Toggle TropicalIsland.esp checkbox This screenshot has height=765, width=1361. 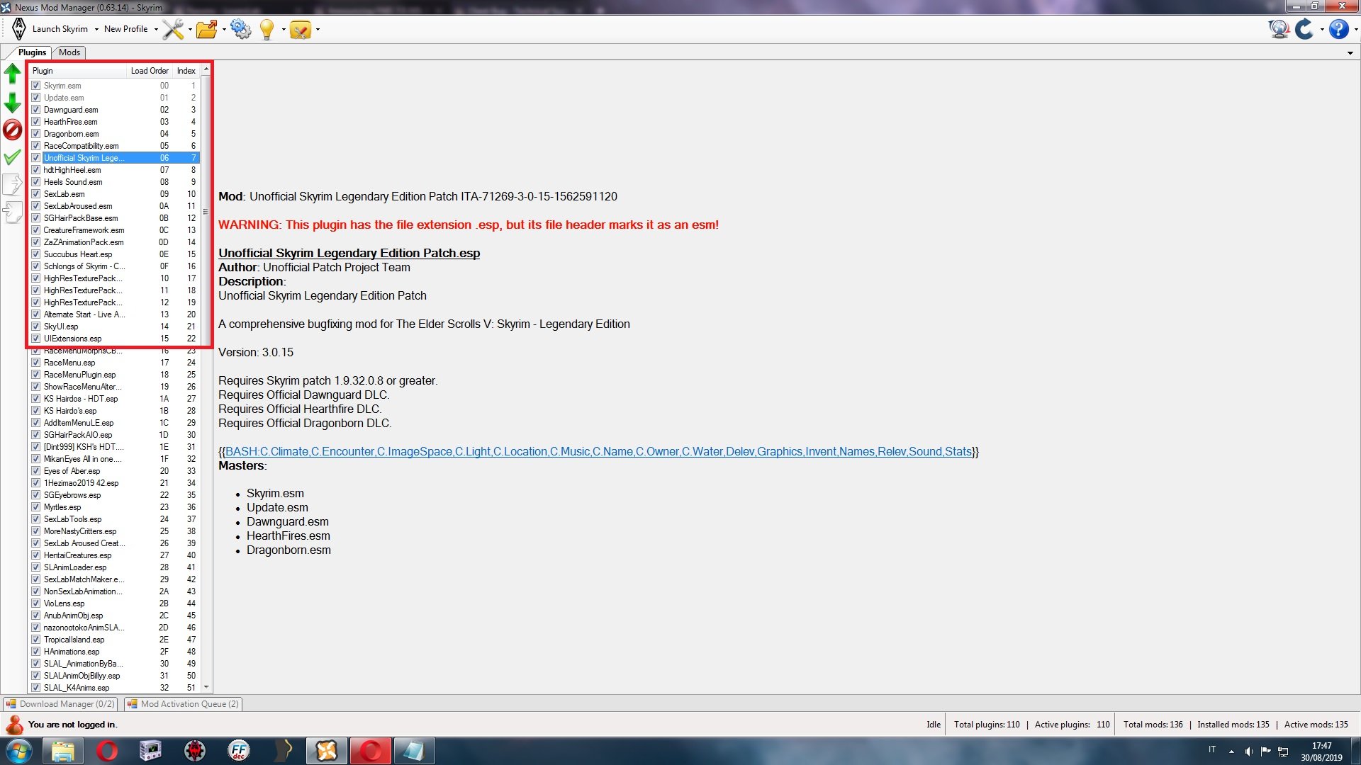(35, 640)
